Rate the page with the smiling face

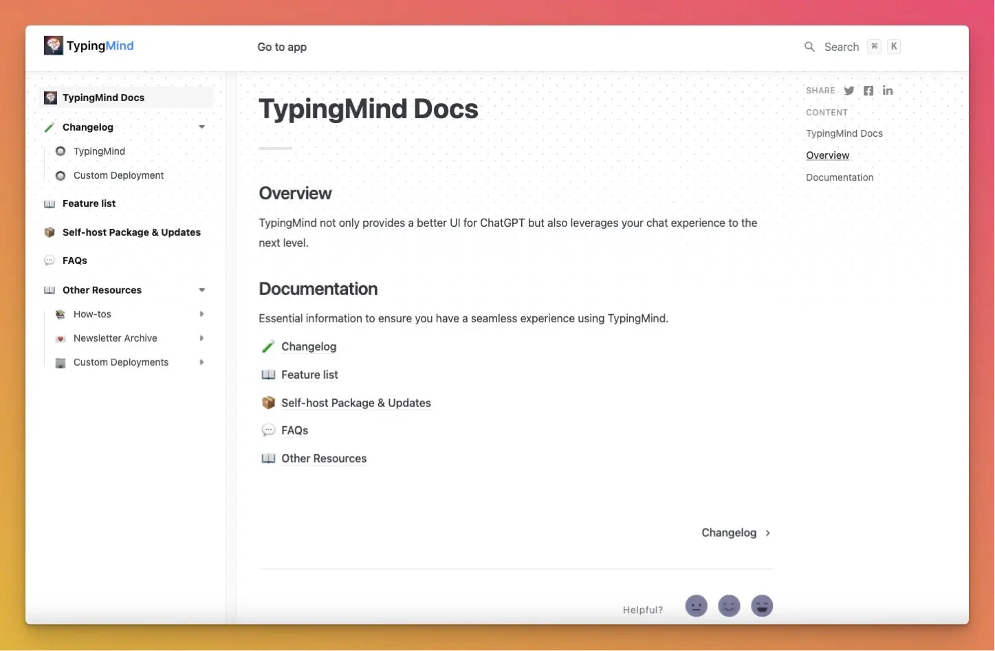(x=729, y=606)
